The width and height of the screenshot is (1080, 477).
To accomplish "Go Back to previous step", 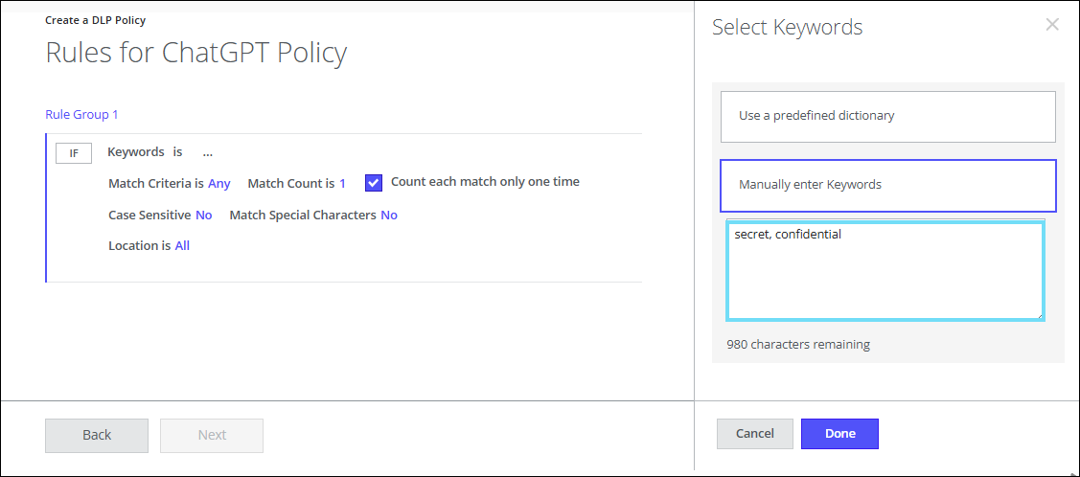I will pos(97,435).
